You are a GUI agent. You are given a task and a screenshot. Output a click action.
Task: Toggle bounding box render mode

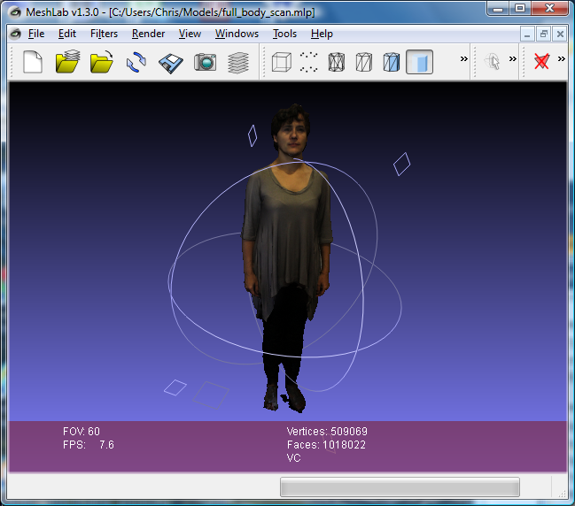point(281,62)
